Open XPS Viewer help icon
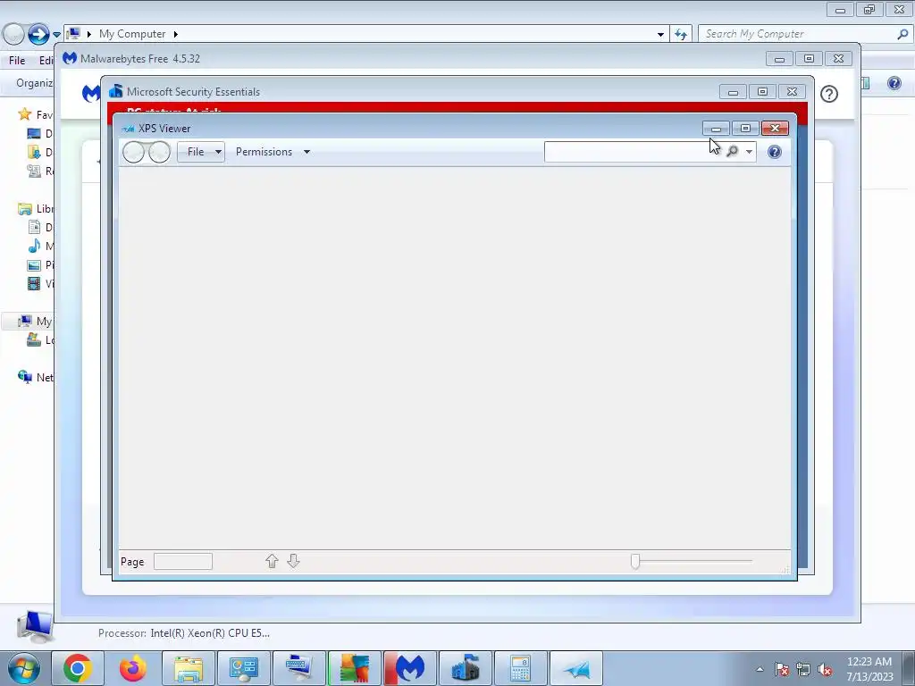915x686 pixels. click(x=775, y=152)
